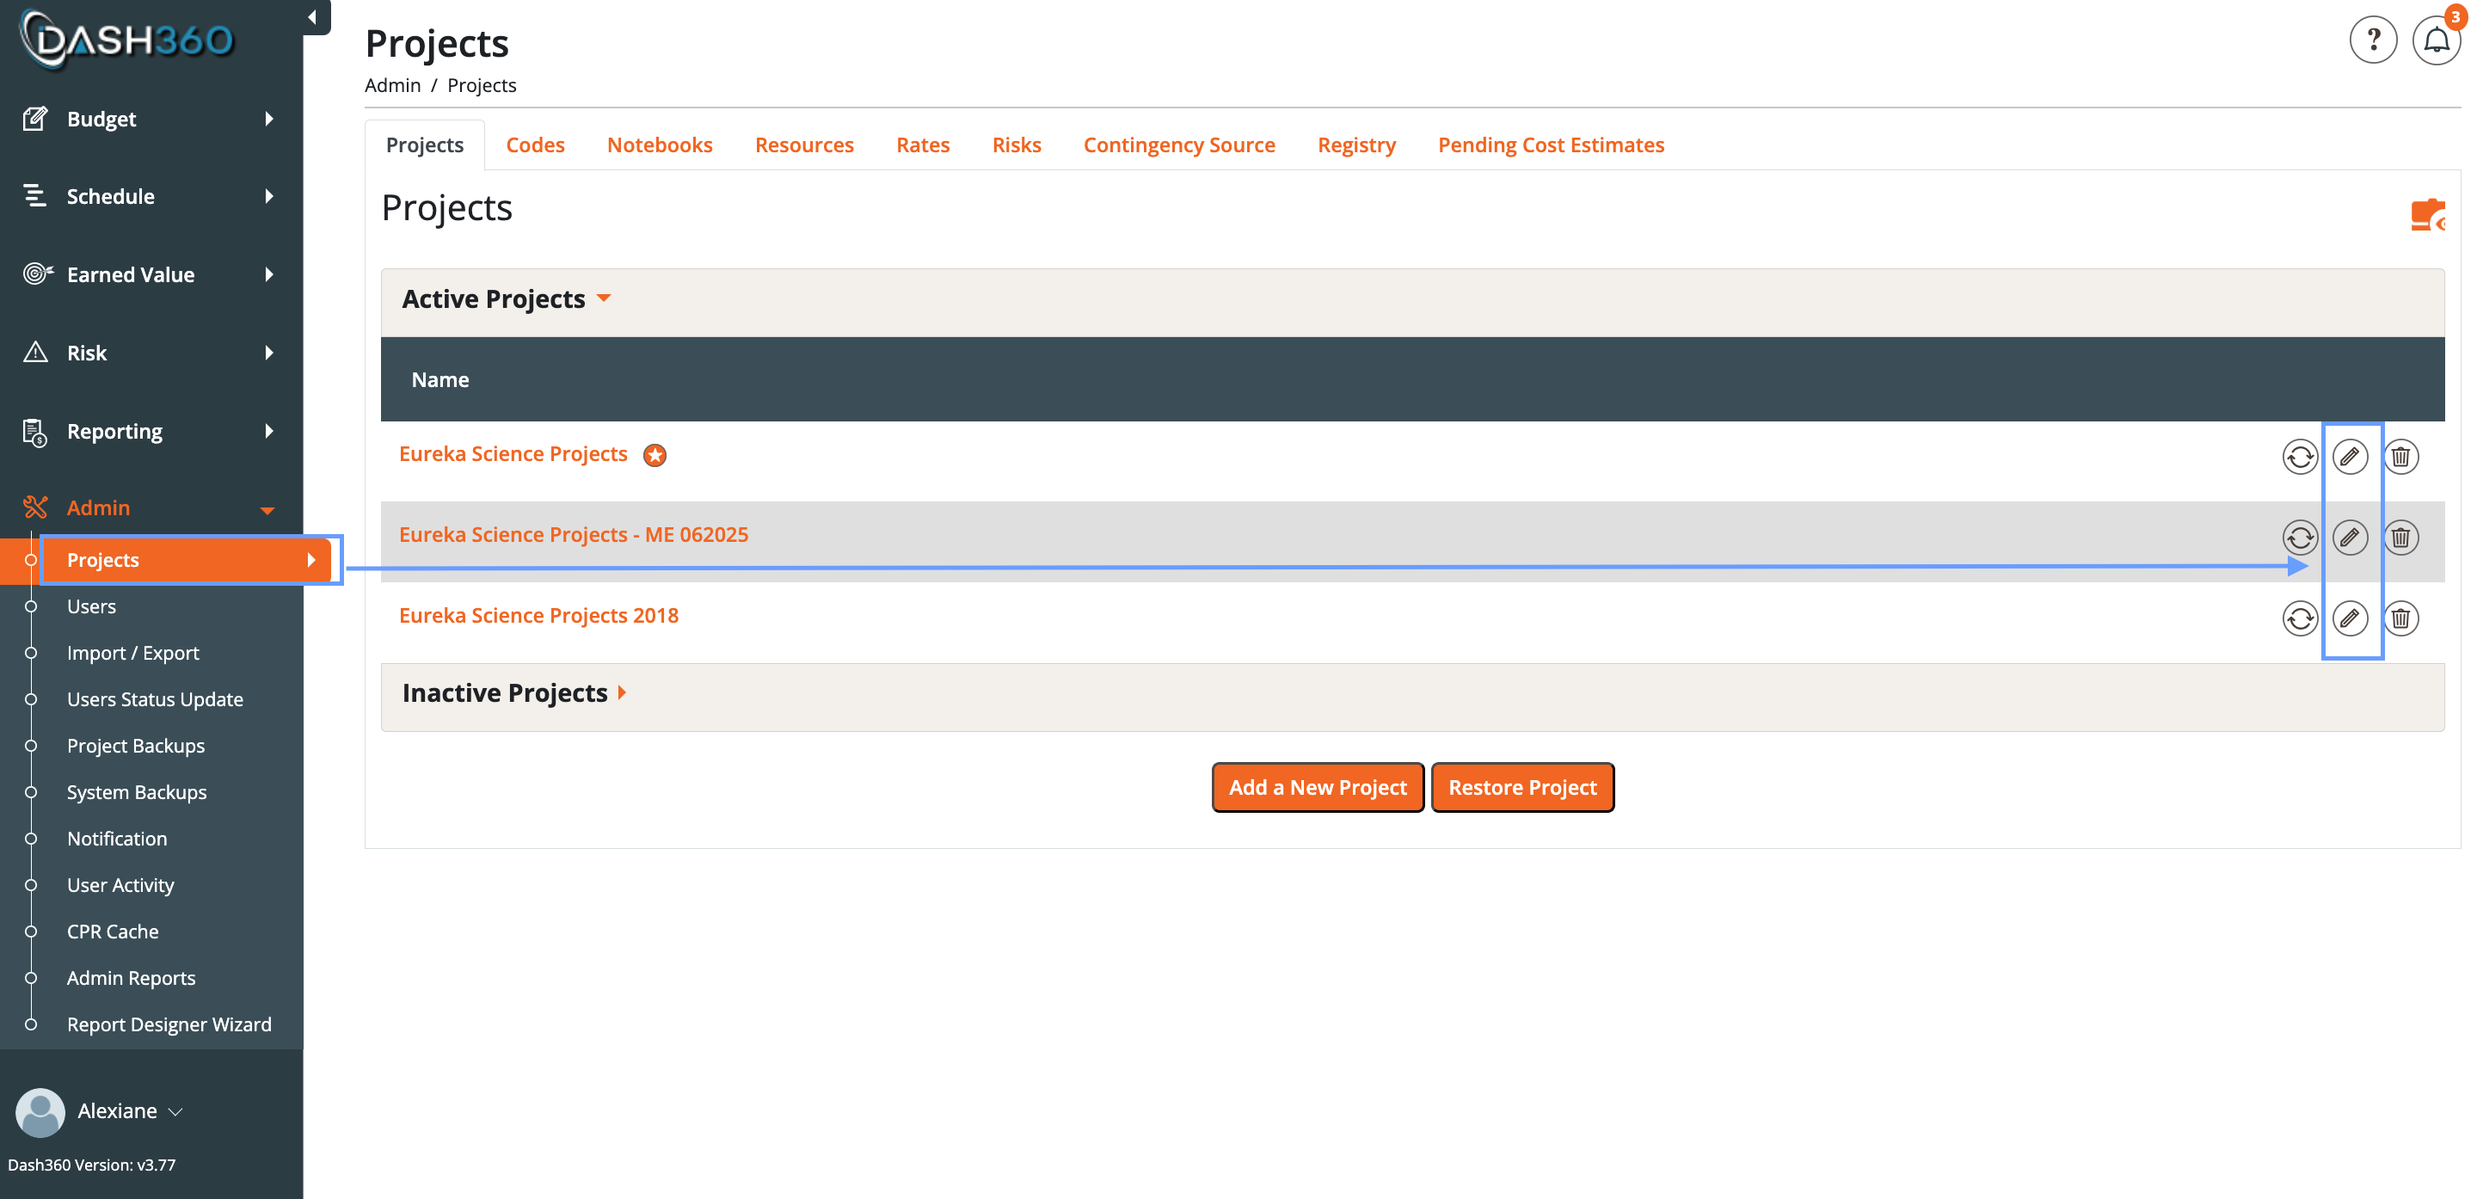This screenshot has height=1199, width=2477.
Task: Collapse the Active Projects section
Action: coord(604,298)
